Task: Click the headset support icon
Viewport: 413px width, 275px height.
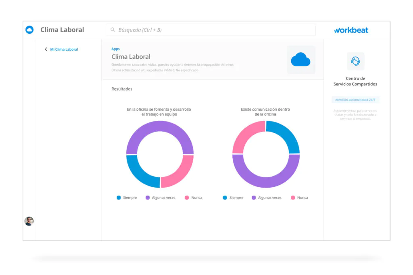Action: (355, 61)
